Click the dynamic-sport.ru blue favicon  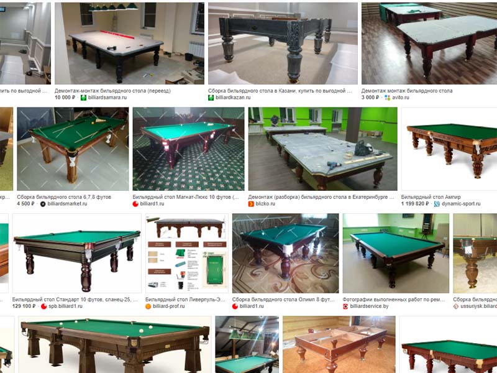(437, 204)
